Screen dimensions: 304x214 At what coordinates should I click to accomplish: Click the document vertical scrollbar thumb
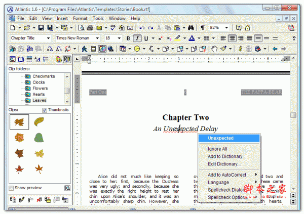pyautogui.click(x=293, y=115)
